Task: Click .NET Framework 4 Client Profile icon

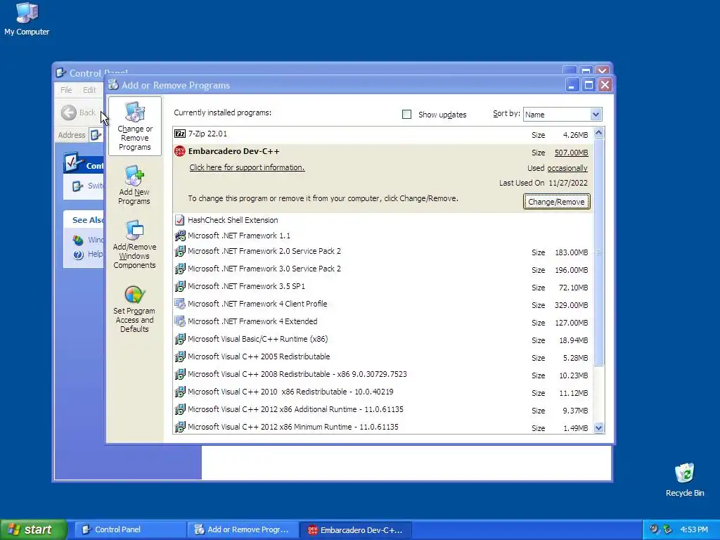Action: click(180, 304)
